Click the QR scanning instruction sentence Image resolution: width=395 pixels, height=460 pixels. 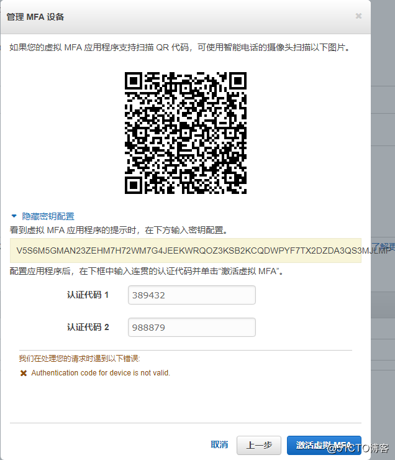coord(180,47)
